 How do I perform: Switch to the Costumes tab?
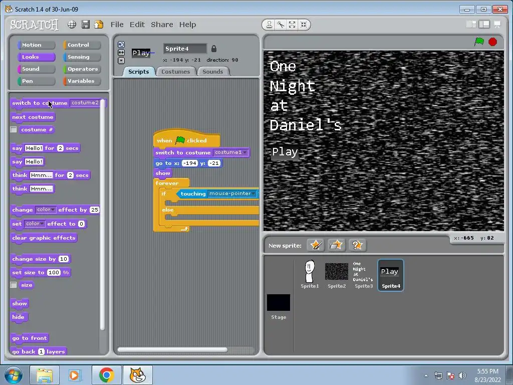(176, 72)
